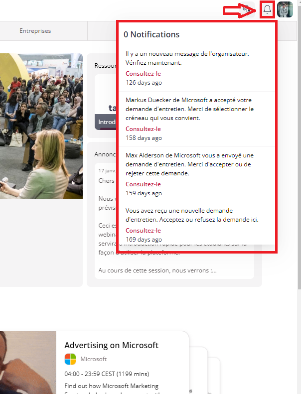Select the organisateur message notification text
The width and height of the screenshot is (301, 394).
pos(187,58)
